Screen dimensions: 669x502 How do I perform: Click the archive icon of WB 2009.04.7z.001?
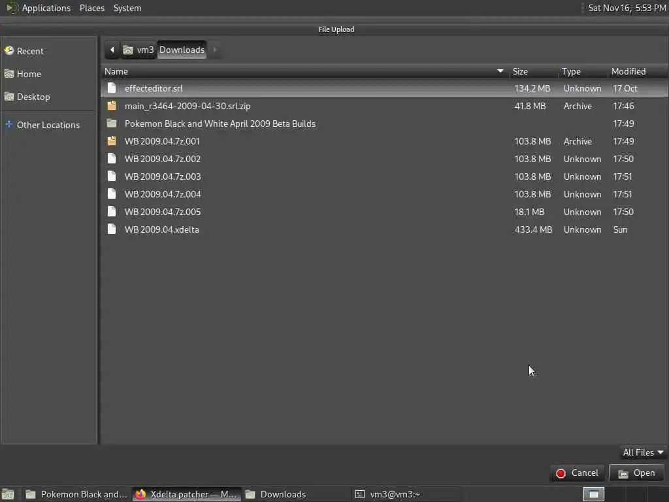click(x=112, y=141)
